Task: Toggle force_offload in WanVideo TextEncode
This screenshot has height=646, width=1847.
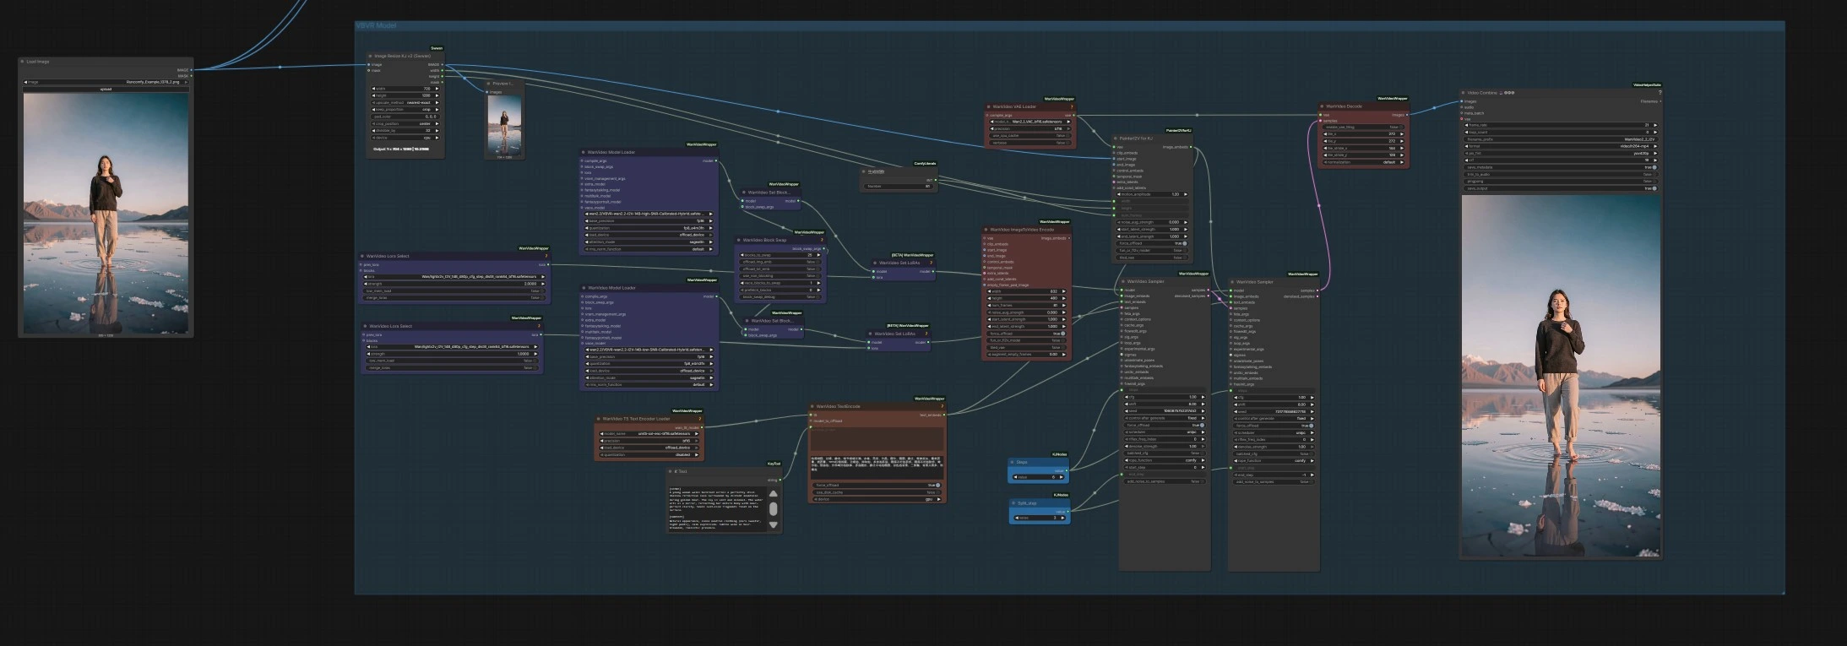Action: click(876, 485)
